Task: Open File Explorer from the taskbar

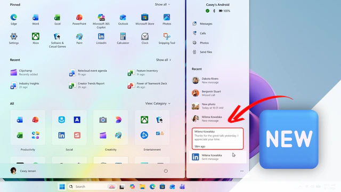Action: pos(142,187)
